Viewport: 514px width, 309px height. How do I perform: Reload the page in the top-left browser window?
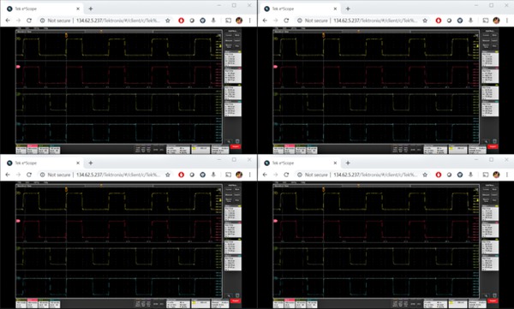(x=29, y=21)
